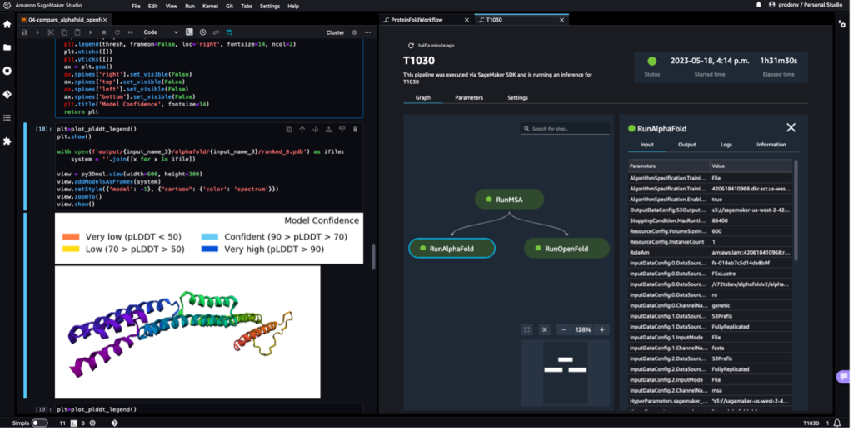Open the Output tab of RunAlphaFold
Screen dimensions: 853x430
(x=687, y=145)
